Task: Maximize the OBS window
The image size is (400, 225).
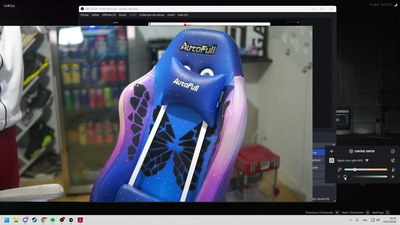Action: coord(322,9)
